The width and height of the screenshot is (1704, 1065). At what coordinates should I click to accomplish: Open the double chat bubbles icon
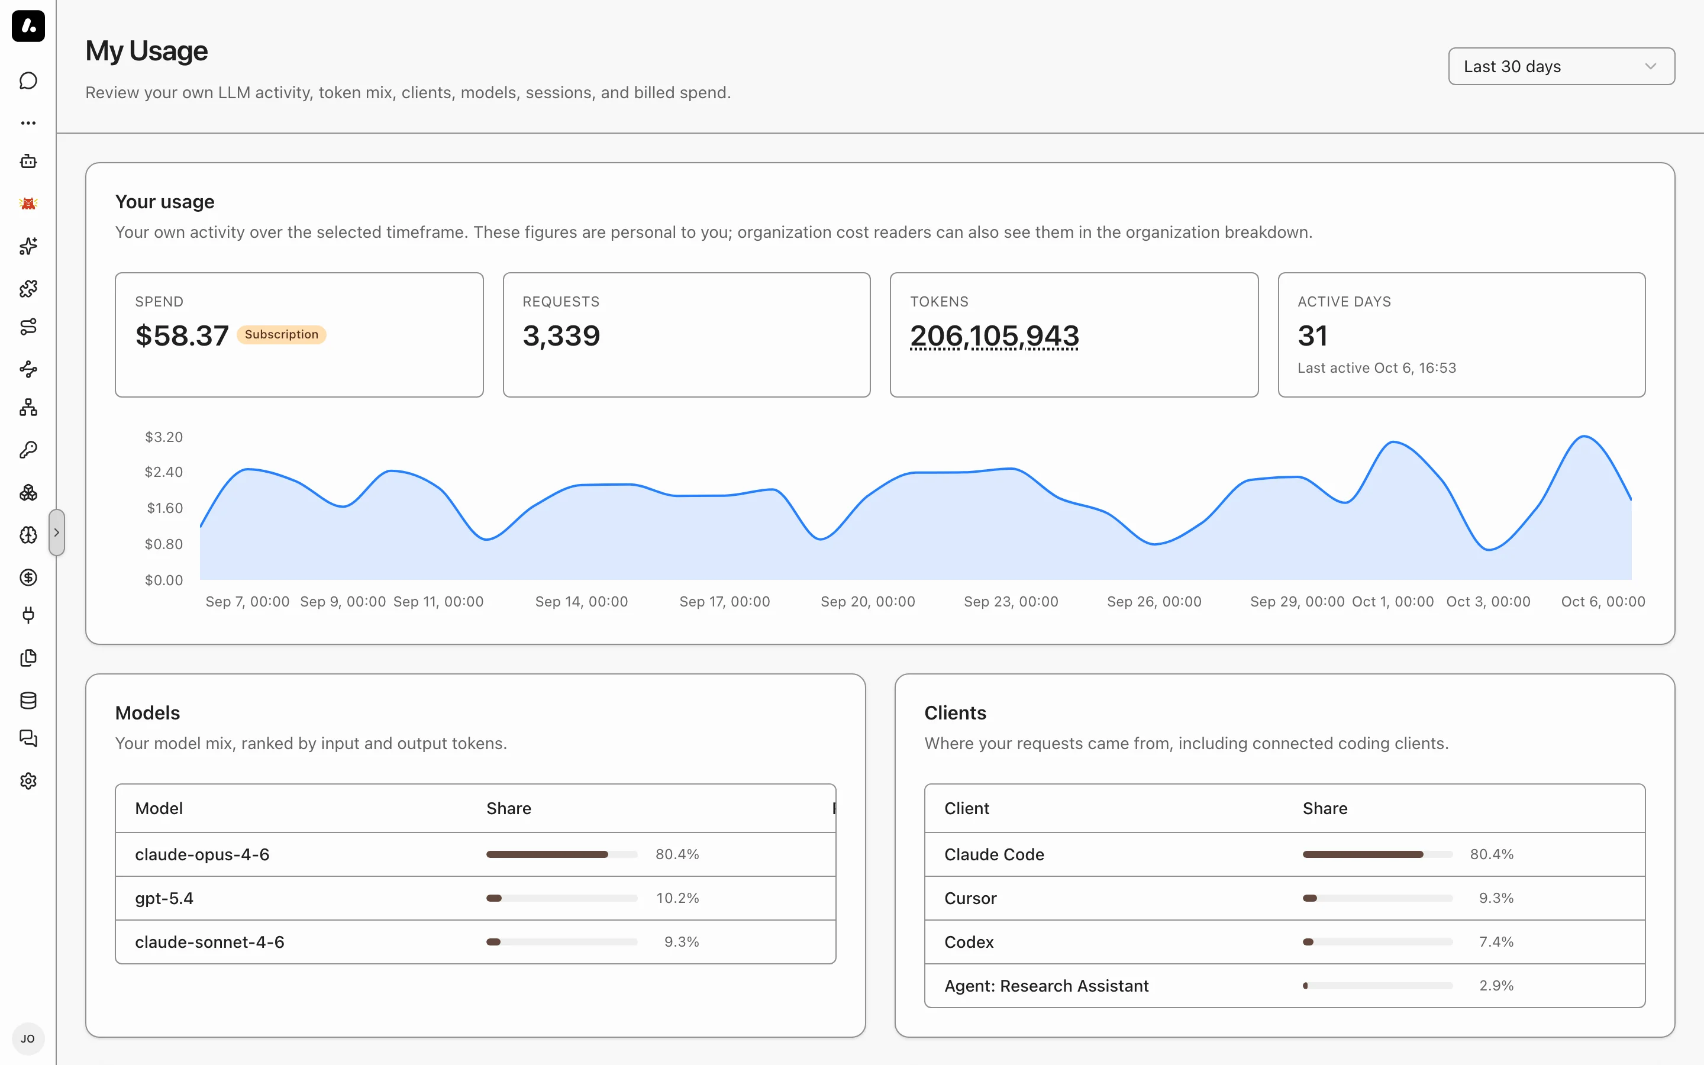tap(28, 739)
